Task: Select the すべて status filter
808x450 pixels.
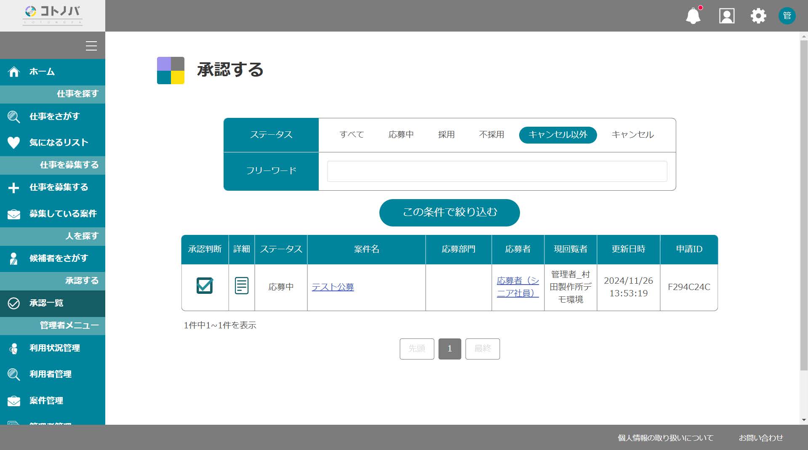Action: tap(352, 135)
